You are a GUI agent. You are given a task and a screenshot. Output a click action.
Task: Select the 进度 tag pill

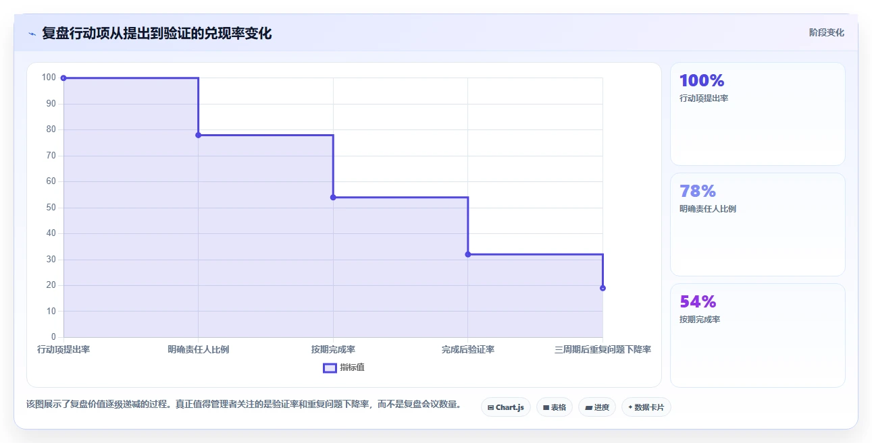coord(597,407)
